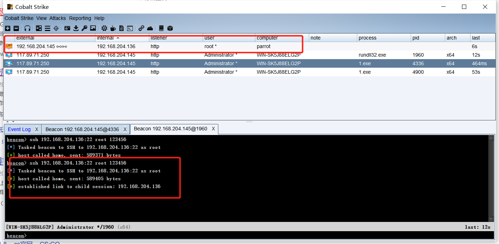This screenshot has height=244, width=499.
Task: Click session icon of rundll32.exe row
Action: [x=9, y=55]
